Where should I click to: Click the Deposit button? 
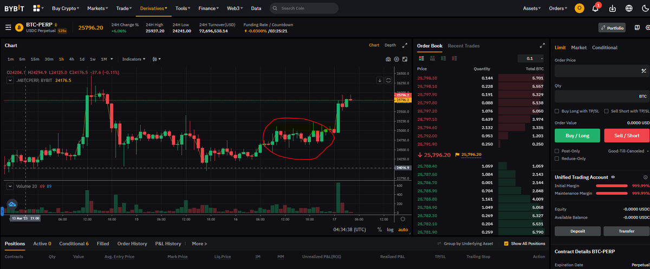click(577, 231)
